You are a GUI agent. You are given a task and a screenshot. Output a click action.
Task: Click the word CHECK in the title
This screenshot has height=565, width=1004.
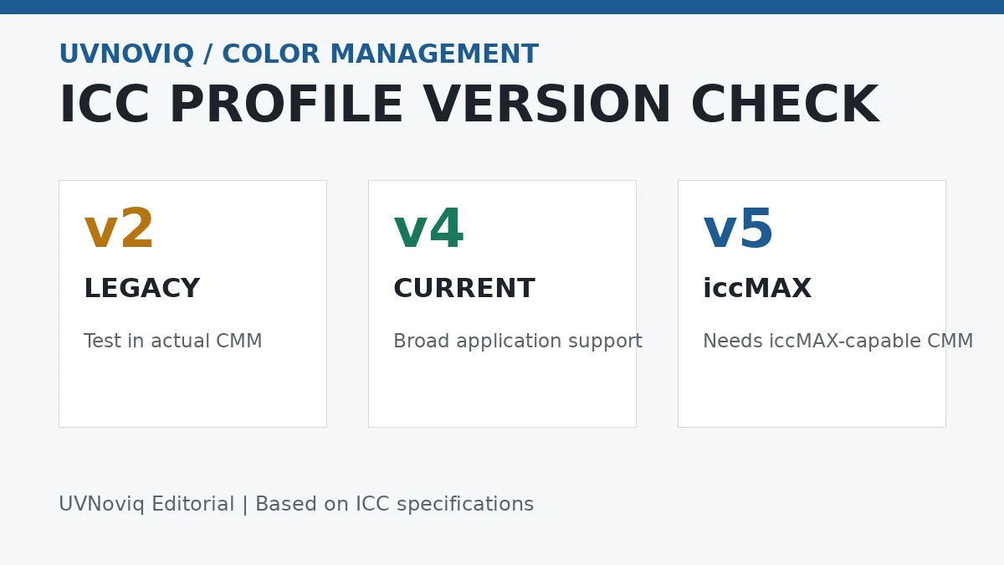click(785, 106)
